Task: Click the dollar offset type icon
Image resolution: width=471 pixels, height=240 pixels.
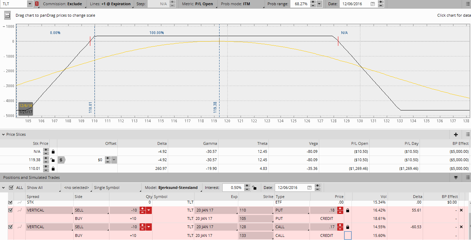Action: click(x=61, y=160)
